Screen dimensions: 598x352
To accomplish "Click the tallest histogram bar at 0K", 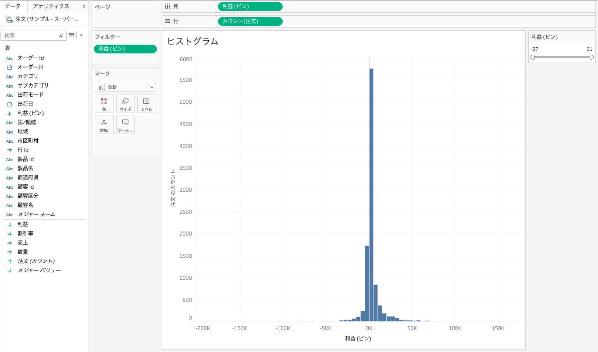I will coord(371,195).
